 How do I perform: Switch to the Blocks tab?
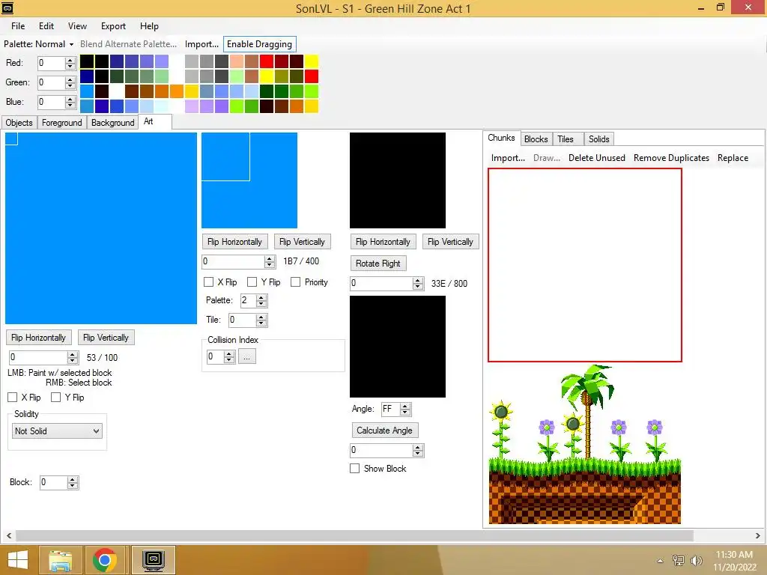click(x=536, y=139)
